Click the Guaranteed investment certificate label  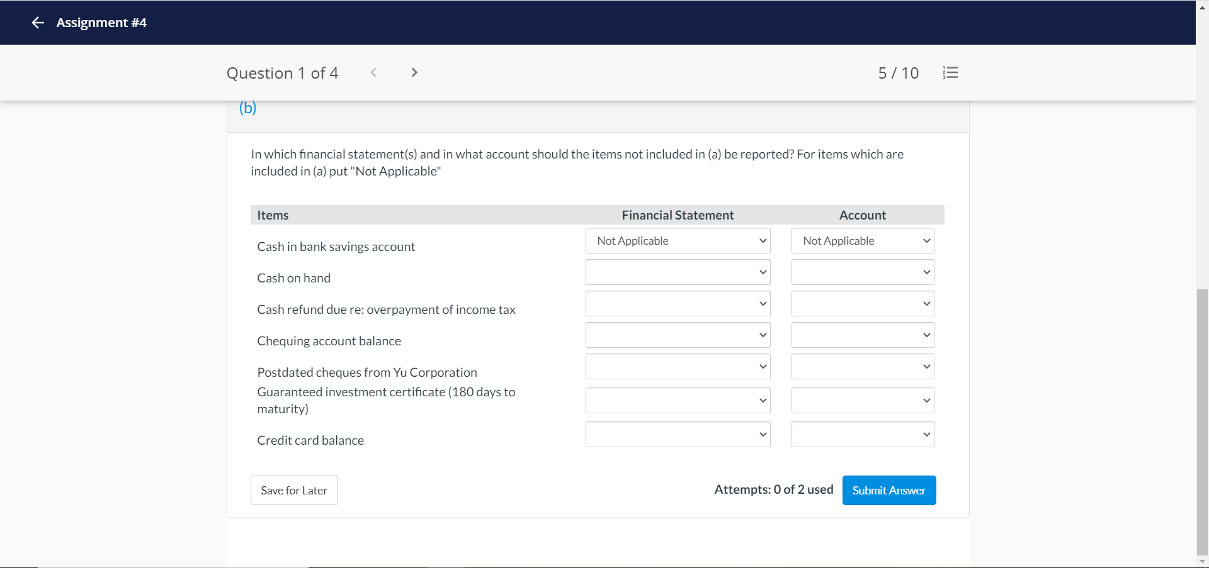tap(386, 400)
